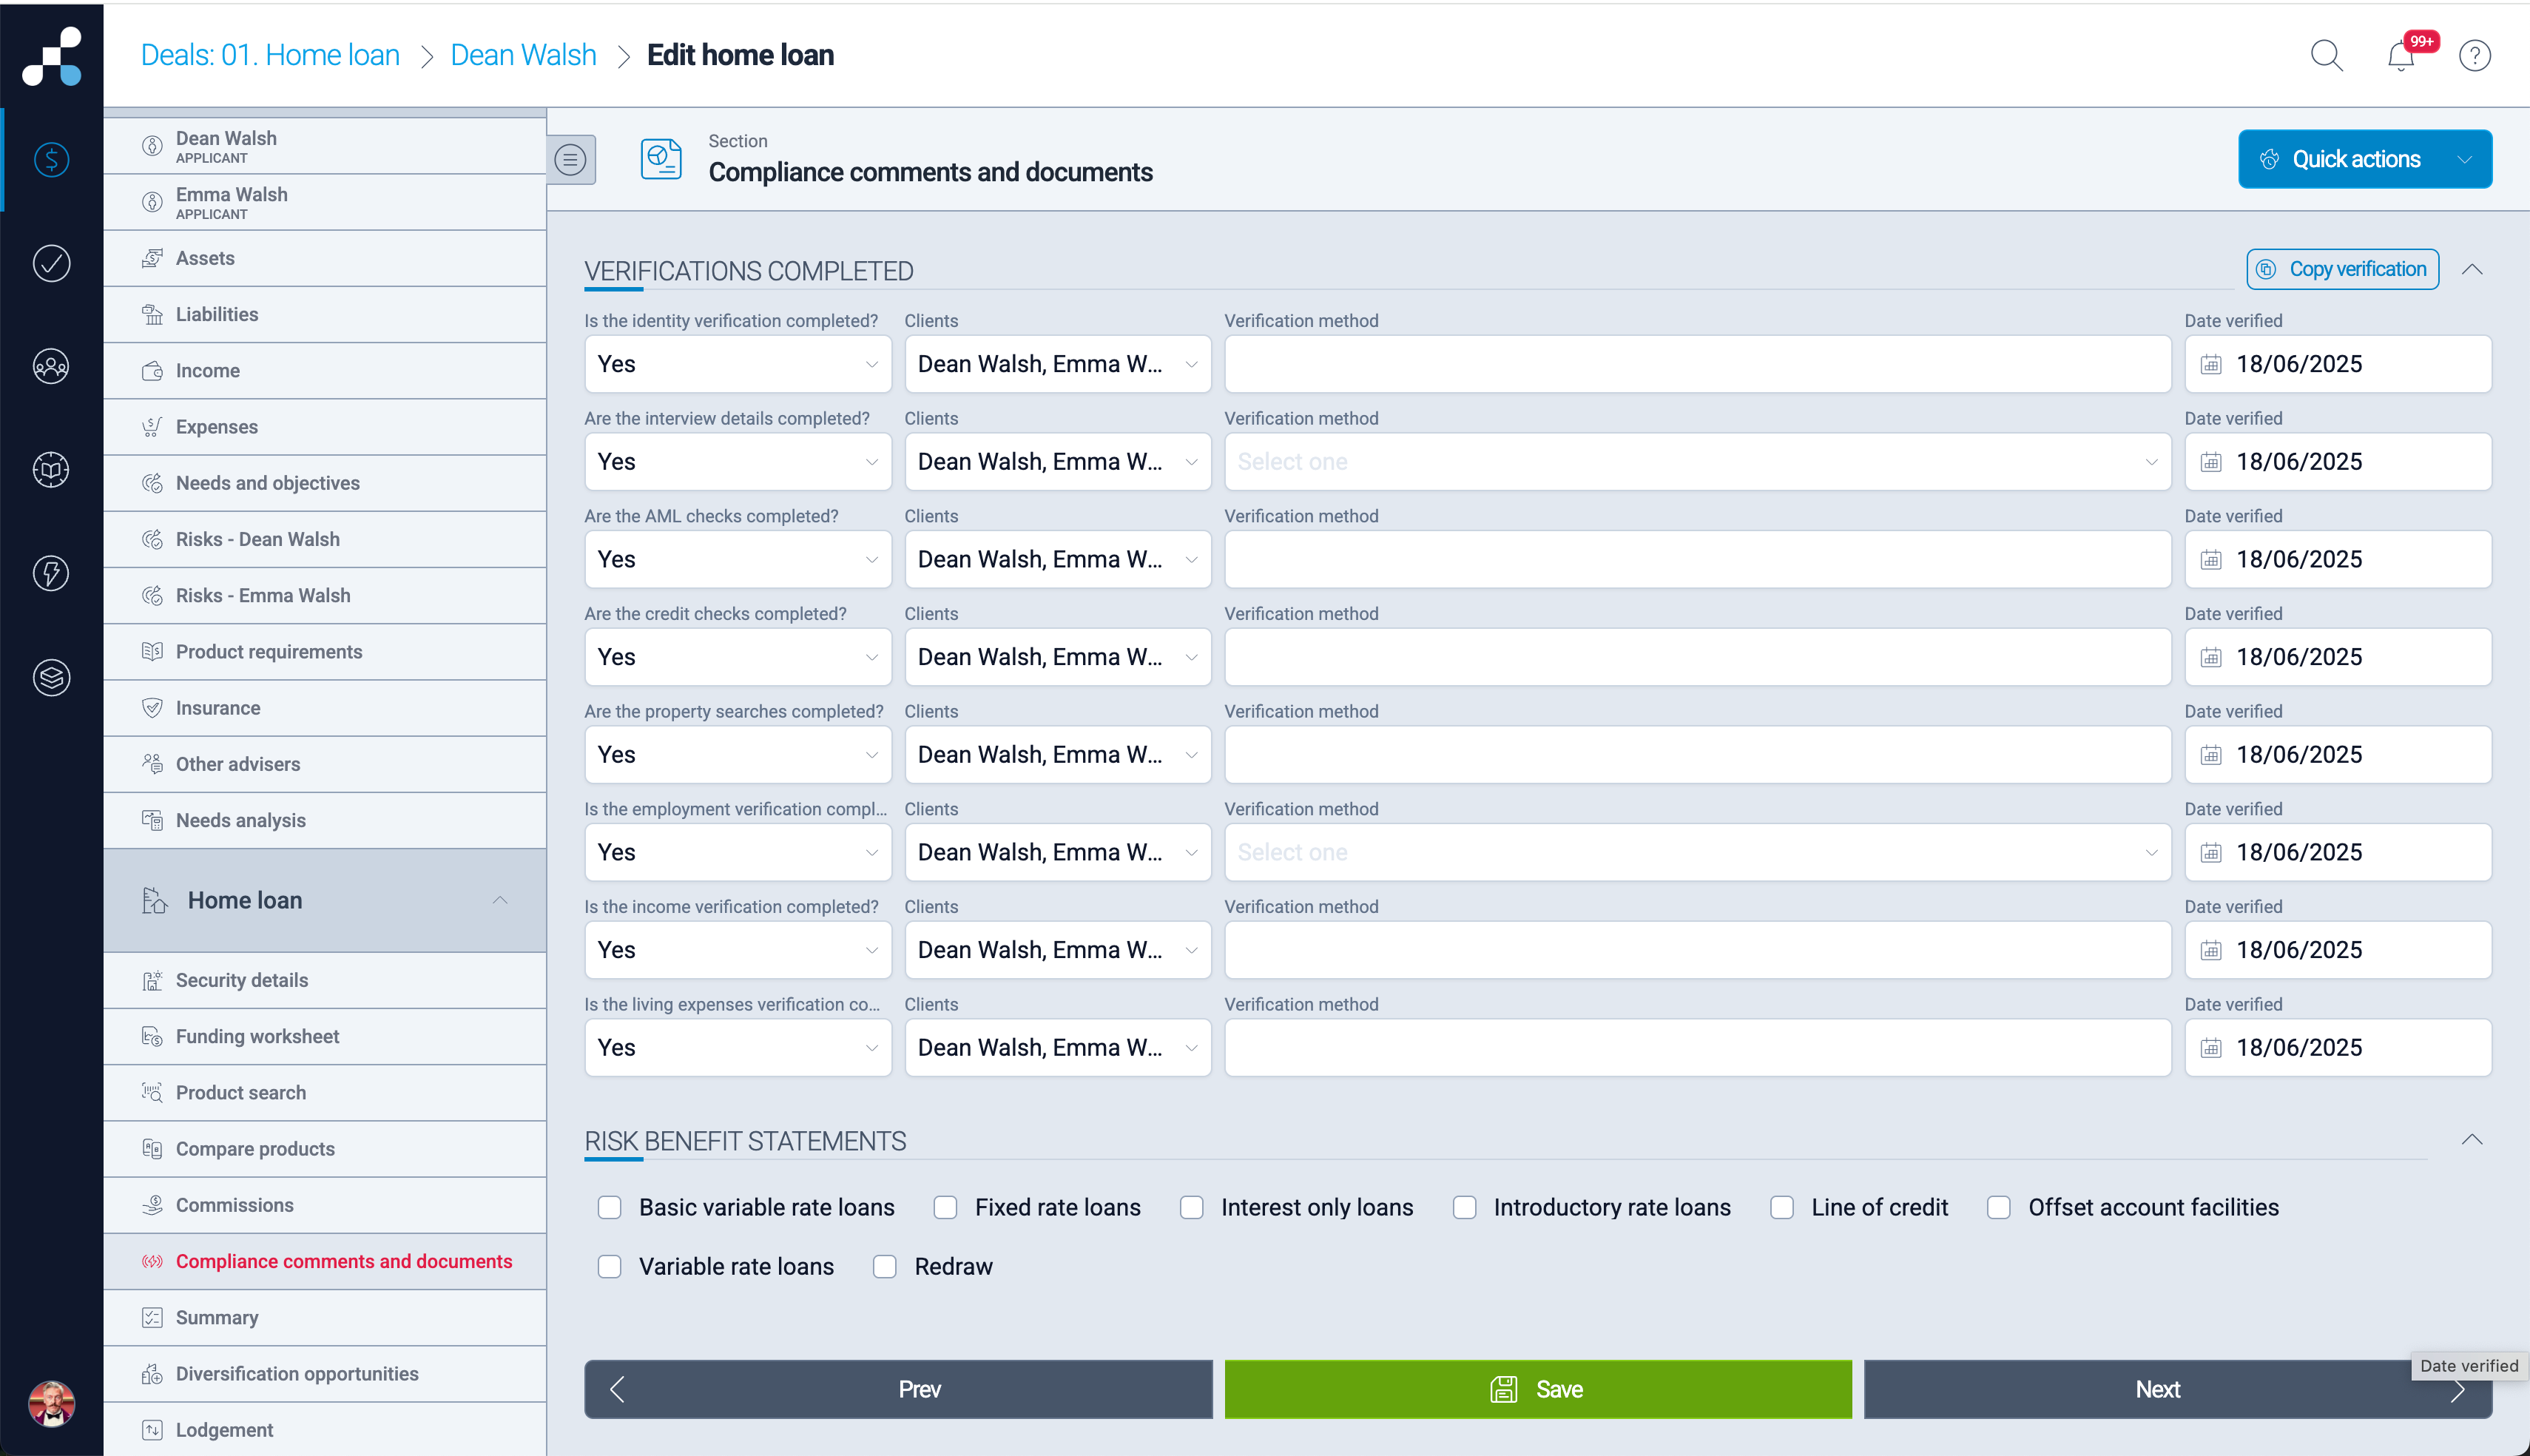
Task: Toggle the section menu hamburger icon
Action: (x=571, y=159)
